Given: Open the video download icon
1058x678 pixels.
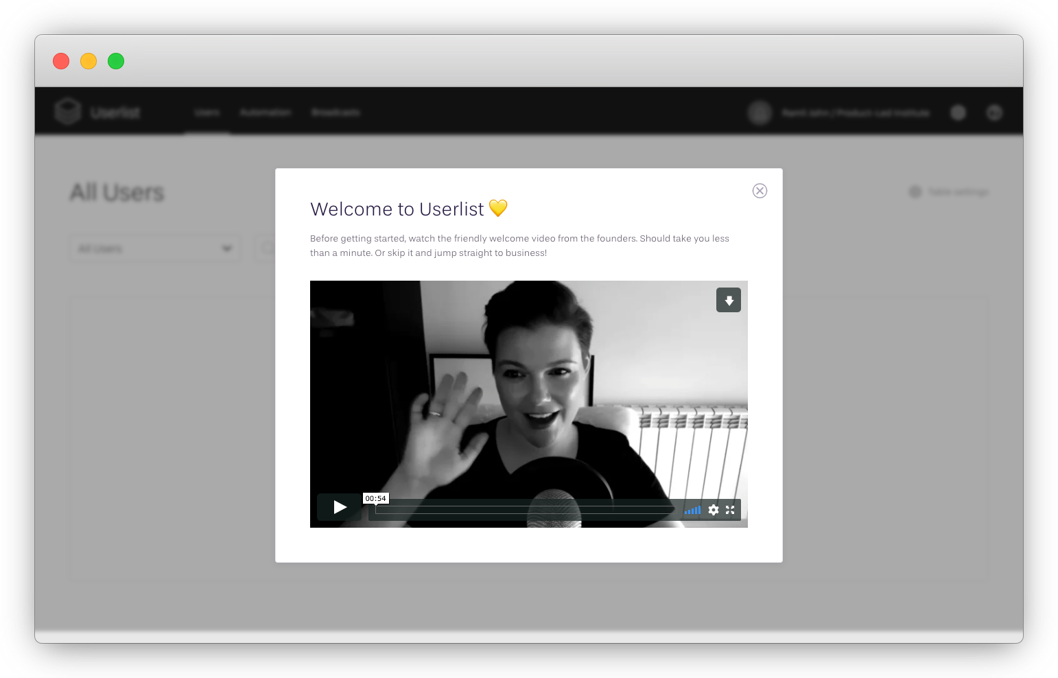Looking at the screenshot, I should click(729, 300).
